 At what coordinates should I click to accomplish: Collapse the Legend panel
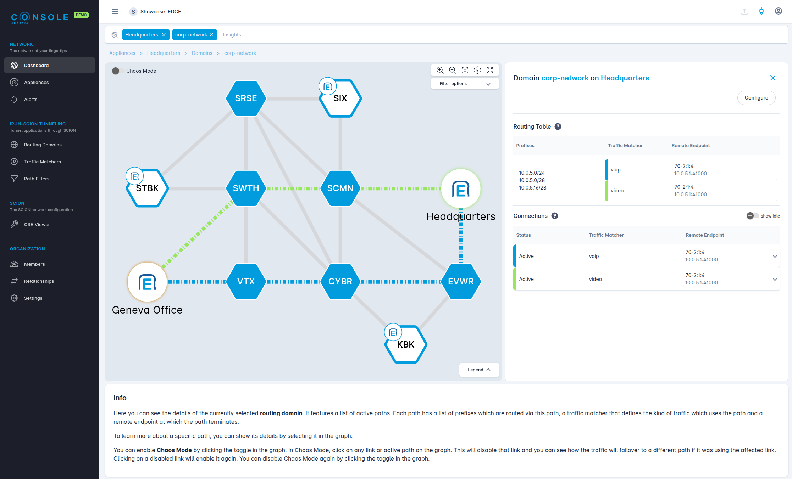tap(479, 370)
